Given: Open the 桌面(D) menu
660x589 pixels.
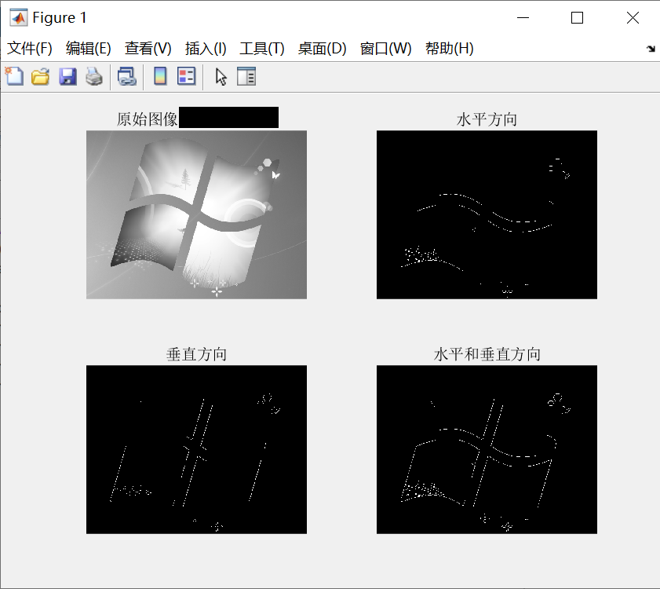Looking at the screenshot, I should point(323,49).
